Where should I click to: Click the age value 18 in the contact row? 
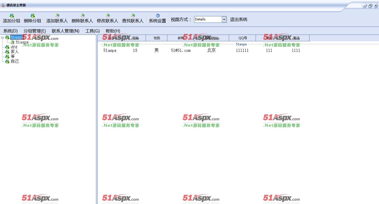coord(135,50)
